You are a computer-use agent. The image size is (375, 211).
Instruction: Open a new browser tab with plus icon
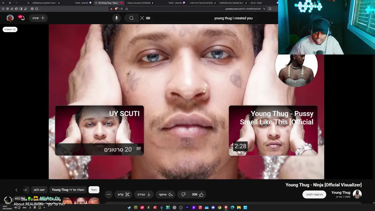tap(28, 3)
